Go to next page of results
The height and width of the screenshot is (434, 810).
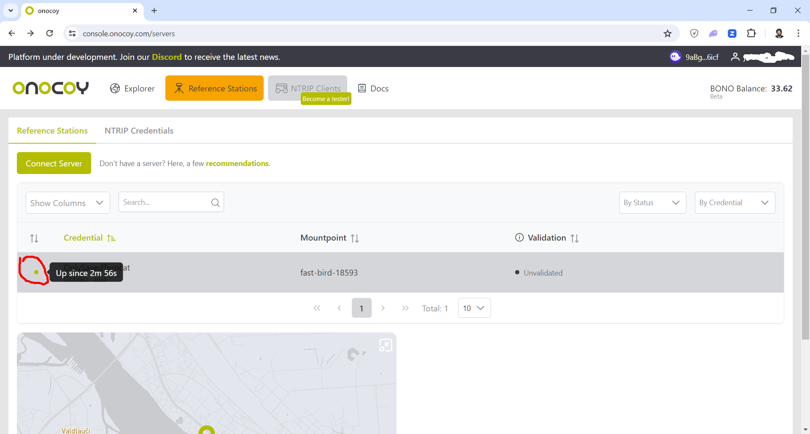tap(383, 308)
